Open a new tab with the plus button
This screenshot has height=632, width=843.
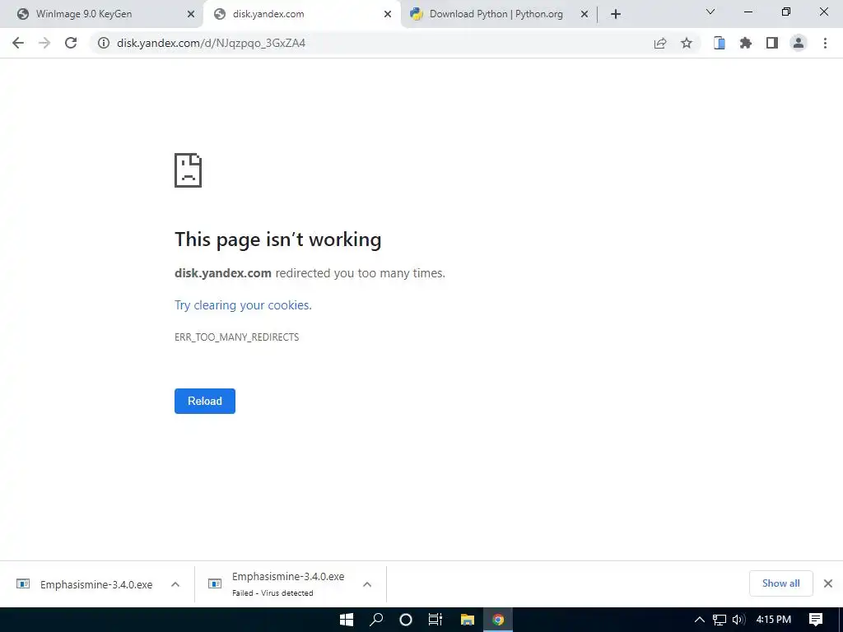[x=616, y=15]
